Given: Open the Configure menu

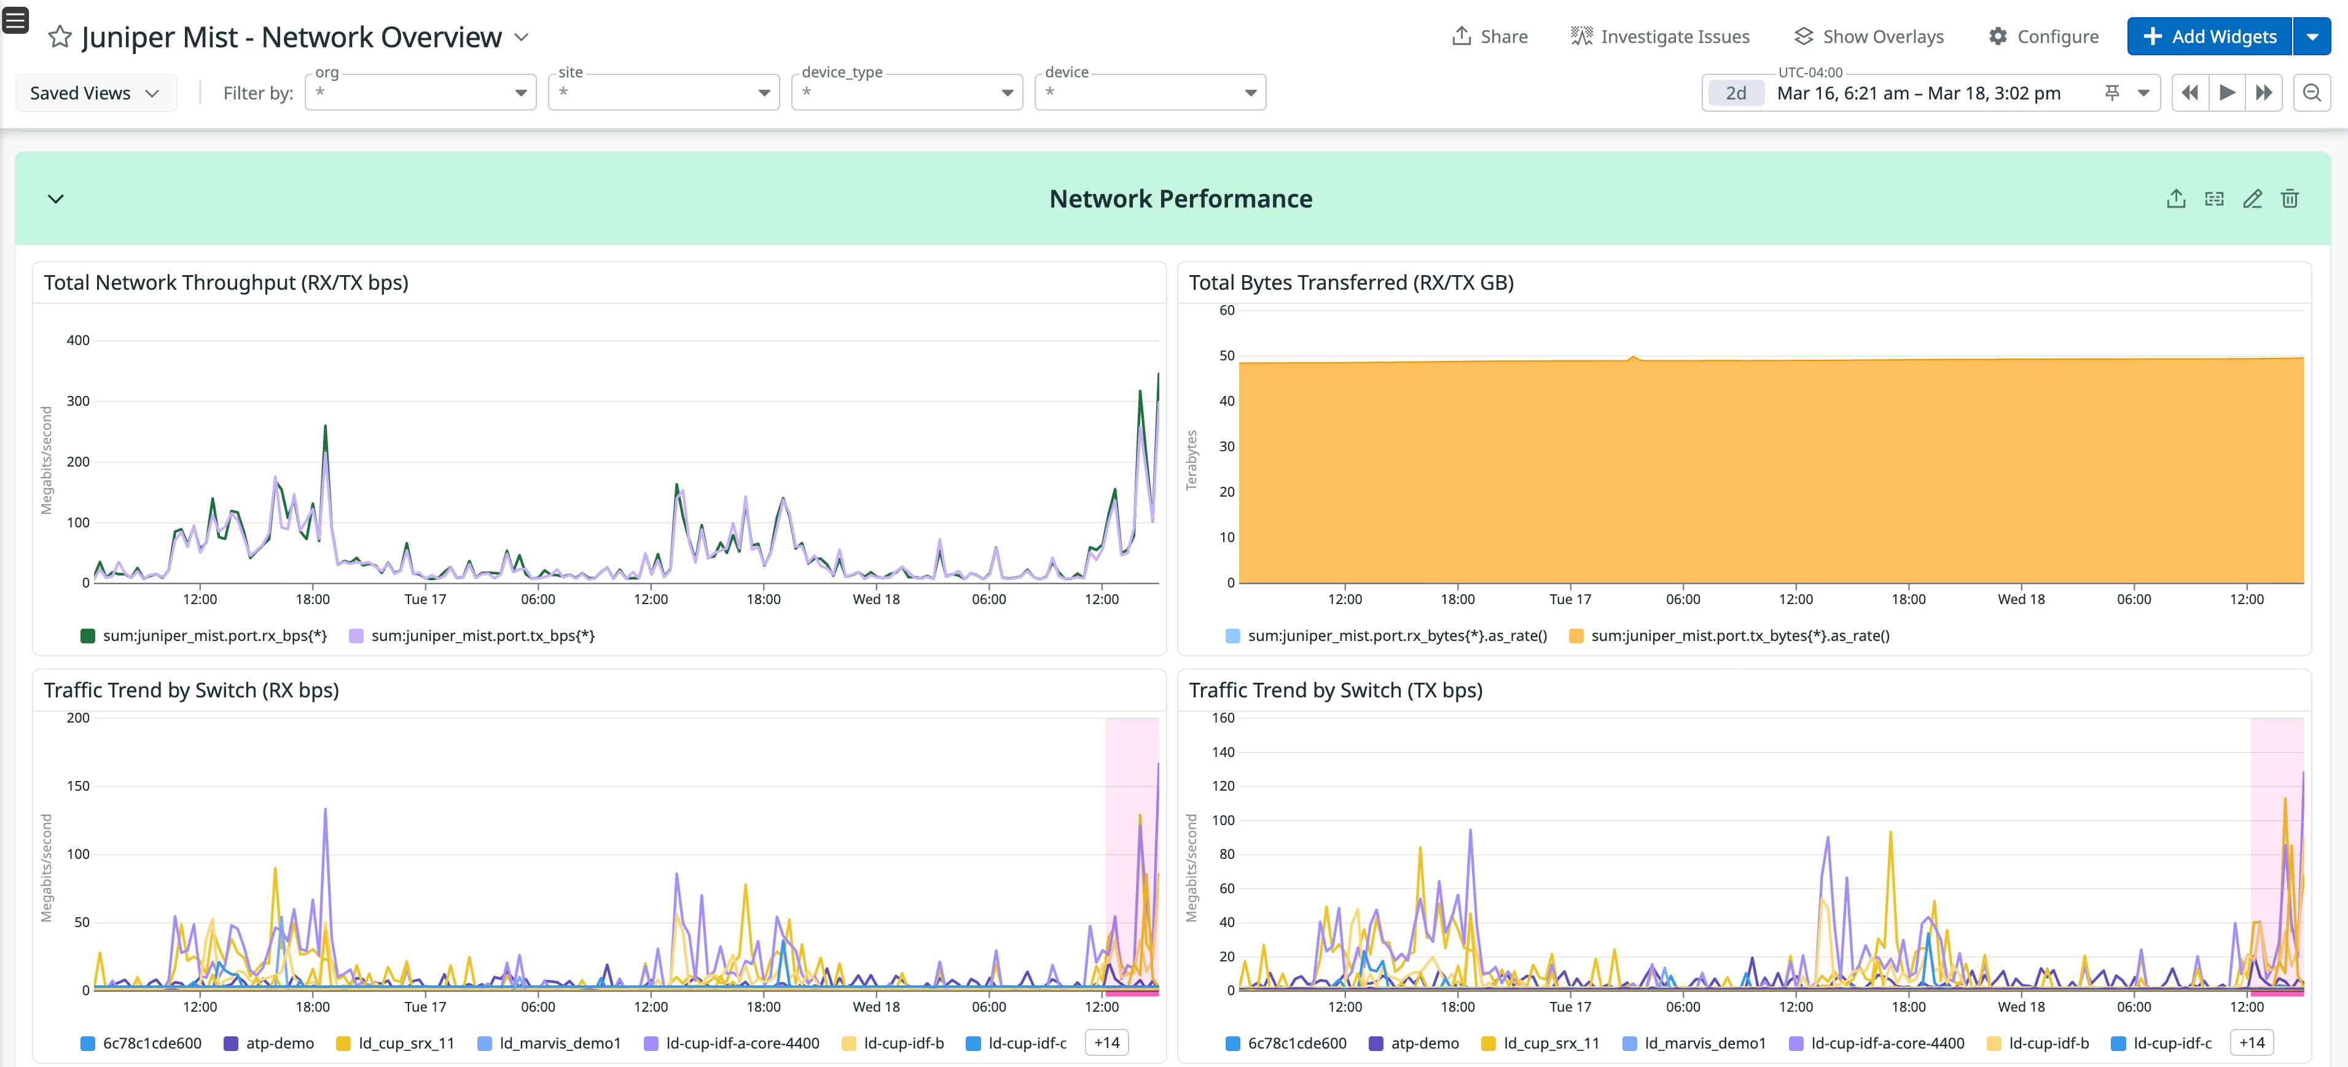Looking at the screenshot, I should coord(2043,36).
